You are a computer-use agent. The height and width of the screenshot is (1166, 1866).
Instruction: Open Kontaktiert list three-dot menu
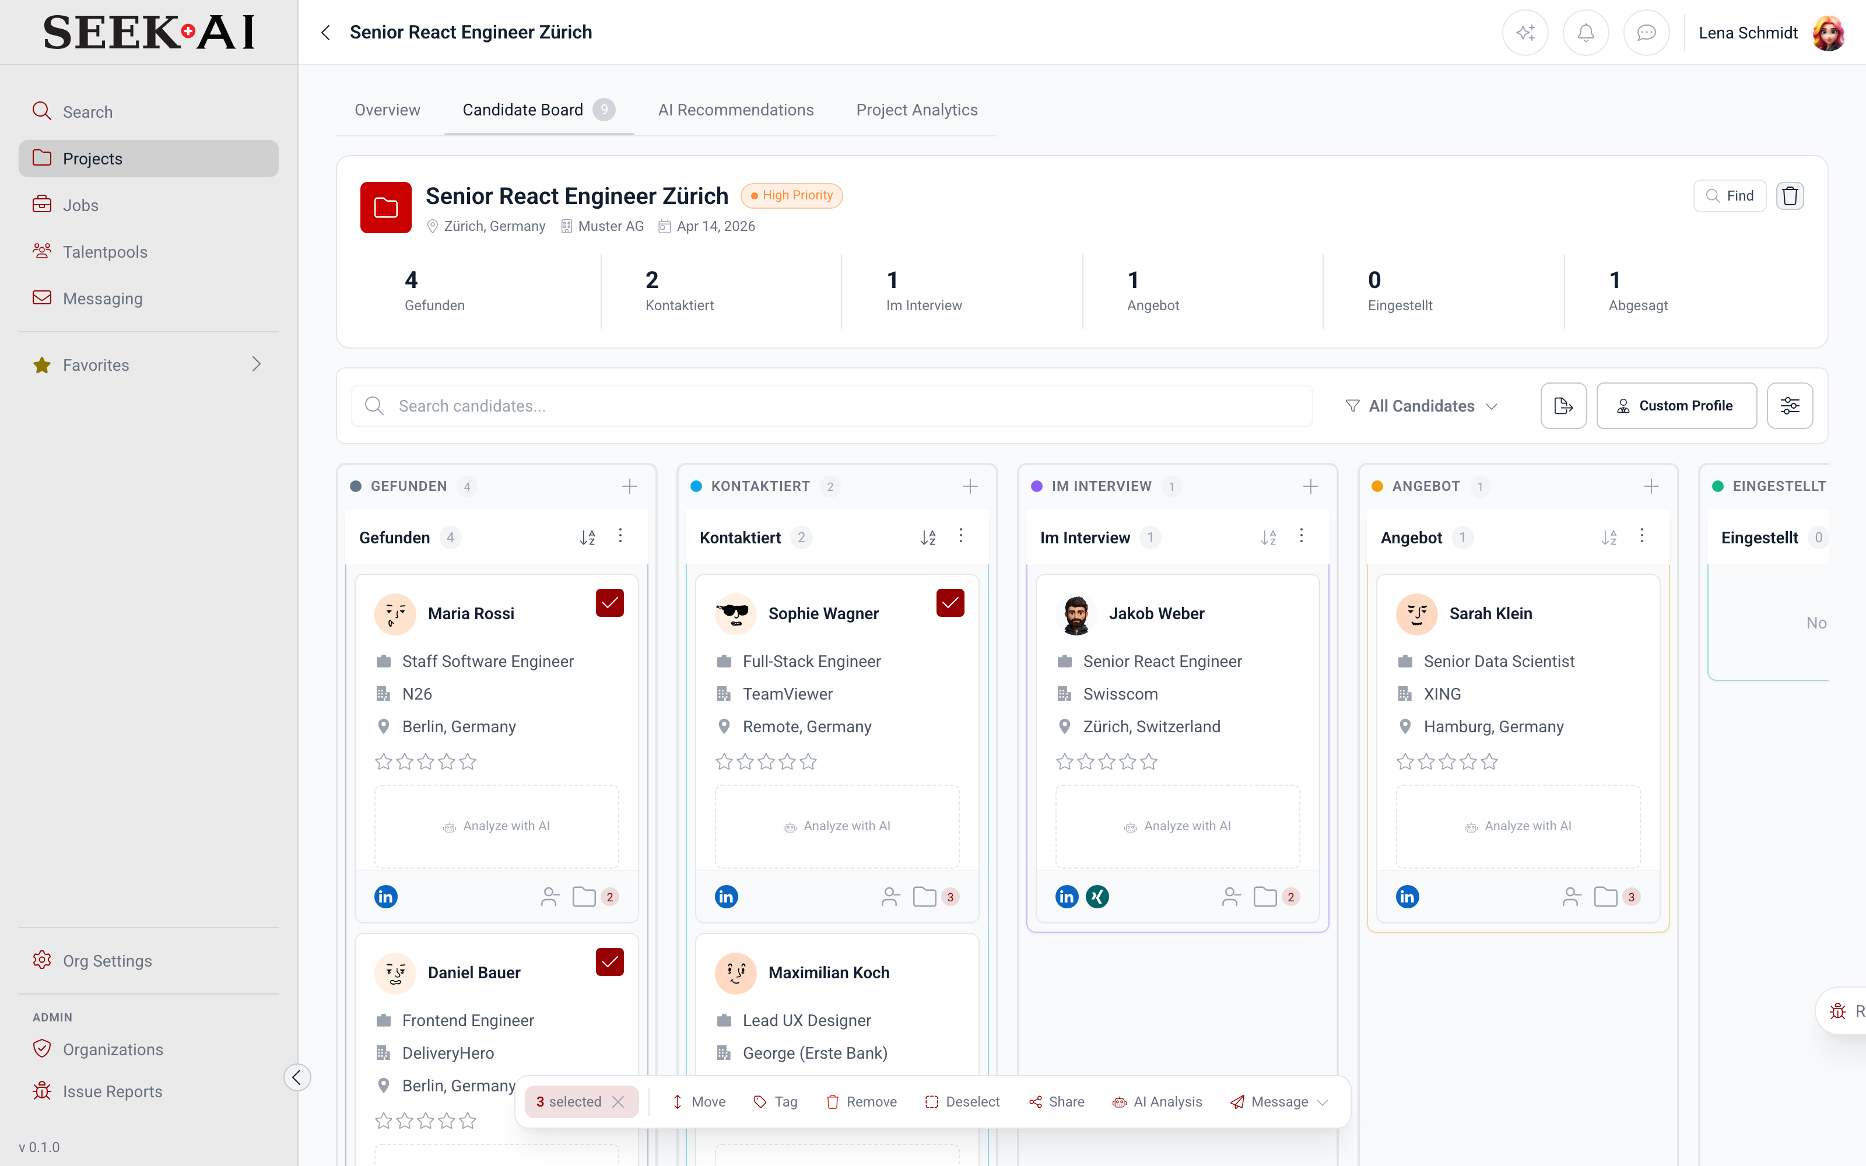pyautogui.click(x=961, y=536)
